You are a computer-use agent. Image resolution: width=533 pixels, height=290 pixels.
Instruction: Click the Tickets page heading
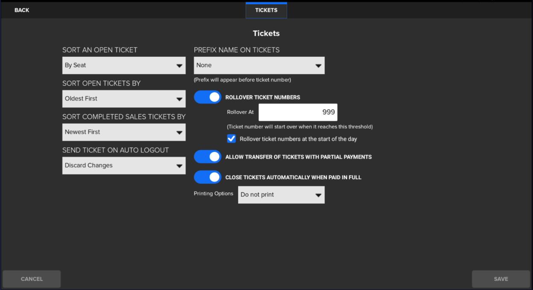point(266,33)
